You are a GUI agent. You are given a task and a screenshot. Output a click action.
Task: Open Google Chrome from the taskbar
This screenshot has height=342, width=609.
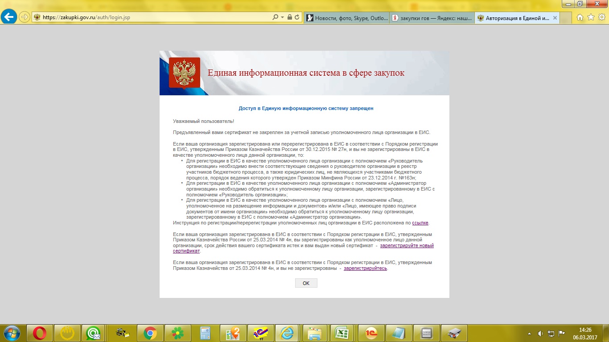(150, 333)
